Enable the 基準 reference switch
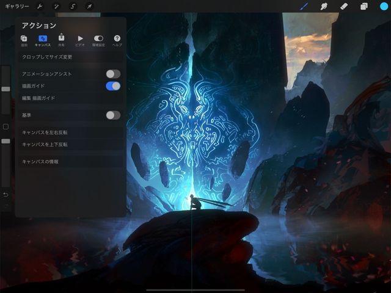This screenshot has height=293, width=391. pos(113,115)
